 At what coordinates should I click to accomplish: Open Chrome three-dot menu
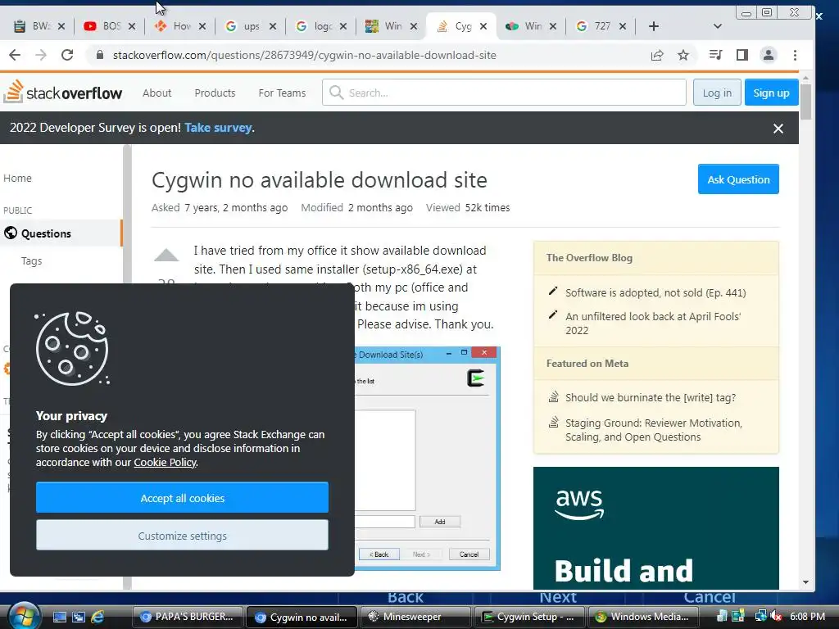[795, 55]
